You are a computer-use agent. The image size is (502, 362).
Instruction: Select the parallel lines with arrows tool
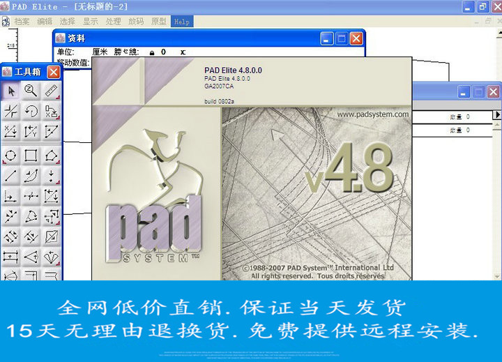pyautogui.click(x=31, y=236)
